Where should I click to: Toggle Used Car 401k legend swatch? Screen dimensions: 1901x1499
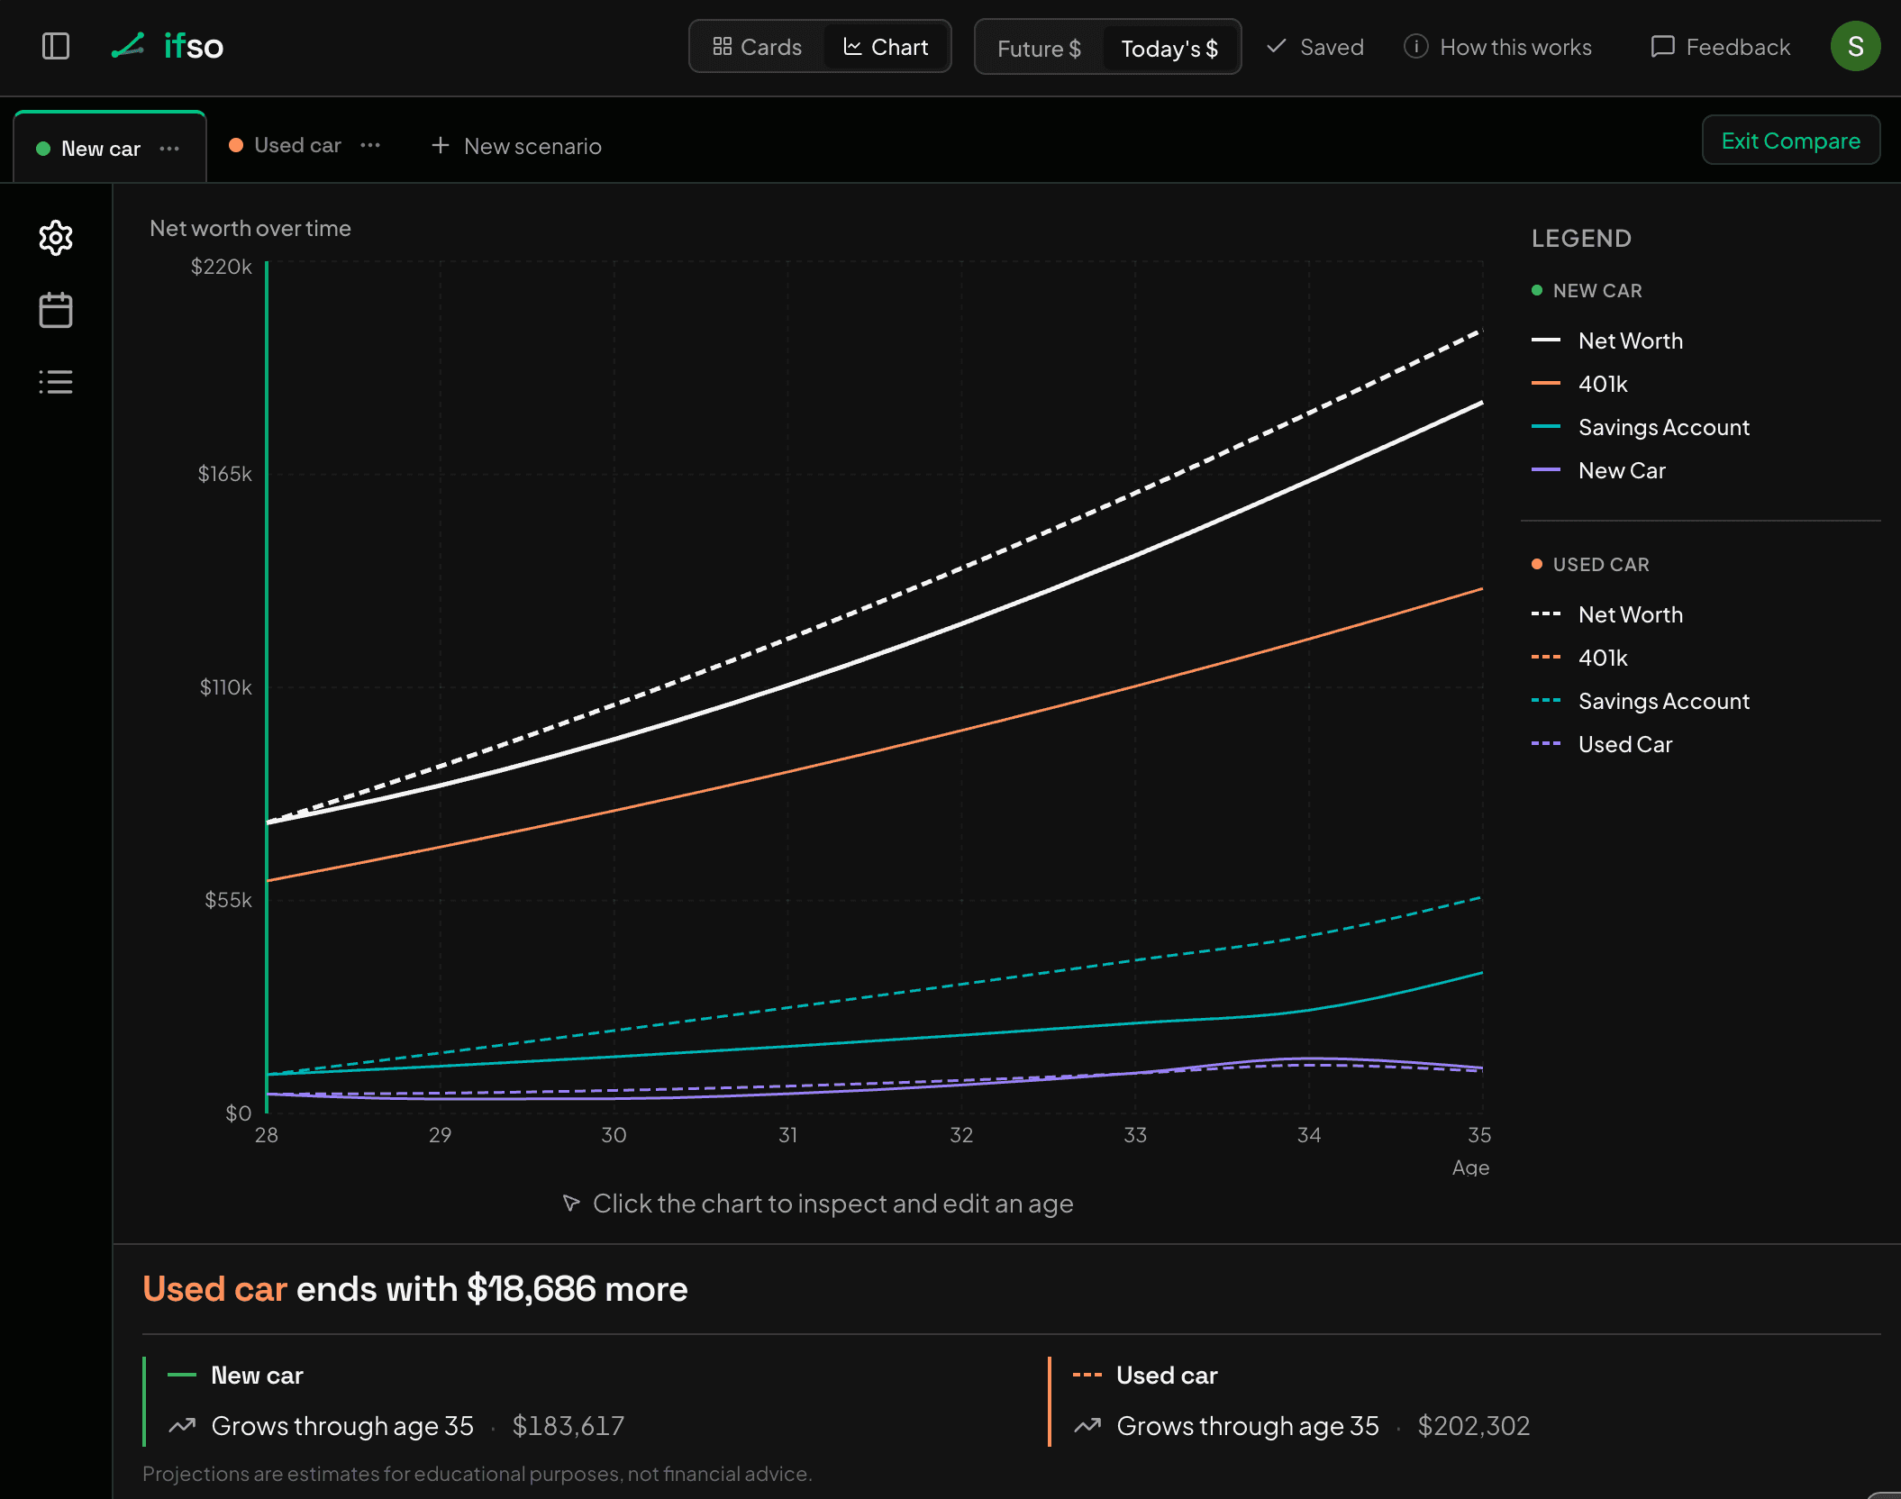tap(1546, 658)
